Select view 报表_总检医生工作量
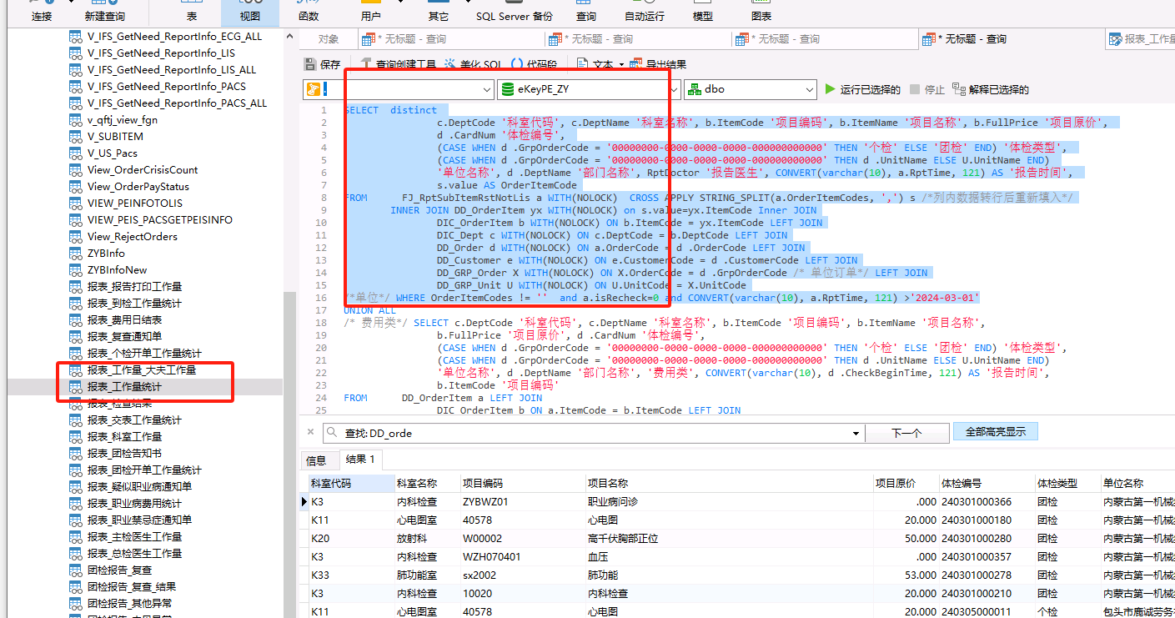 pyautogui.click(x=134, y=553)
